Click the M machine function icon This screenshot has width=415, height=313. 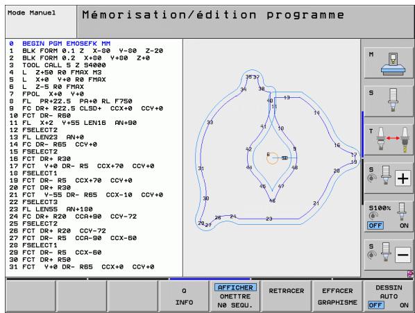pos(388,63)
